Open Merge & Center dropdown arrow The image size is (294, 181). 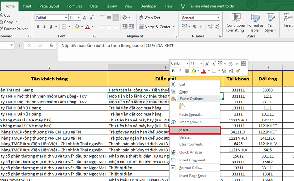pos(174,27)
